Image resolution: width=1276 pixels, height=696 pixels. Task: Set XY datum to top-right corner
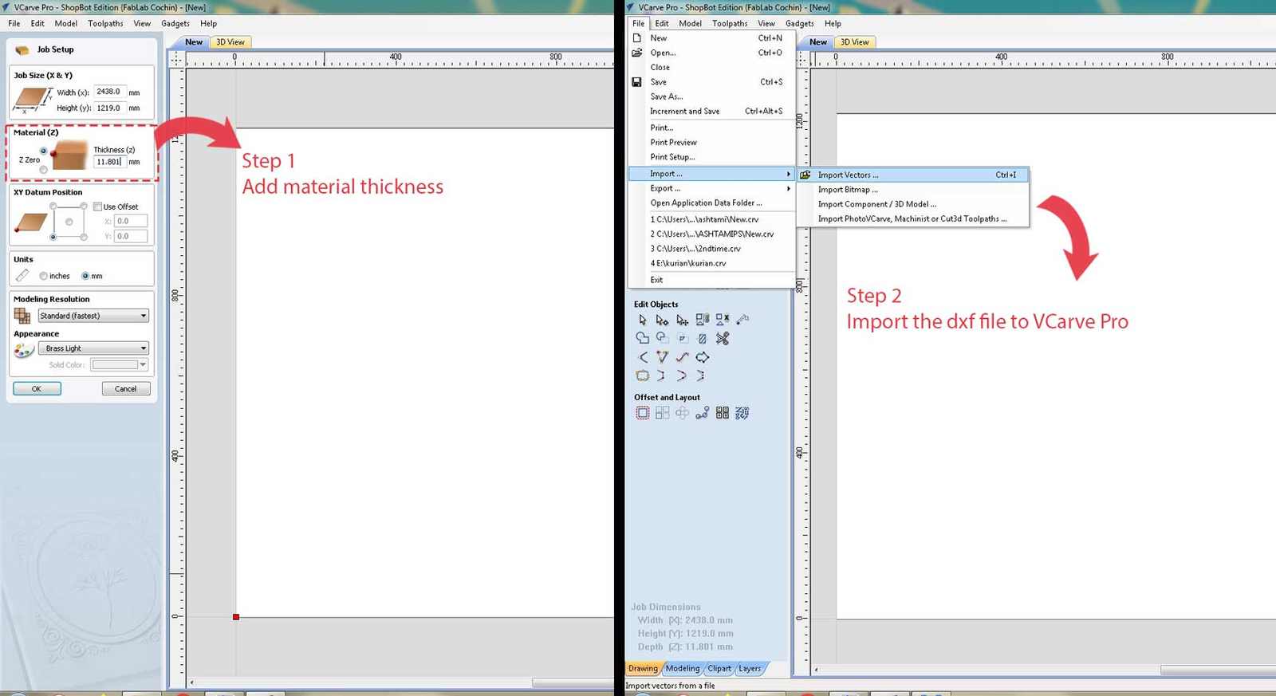(x=84, y=206)
